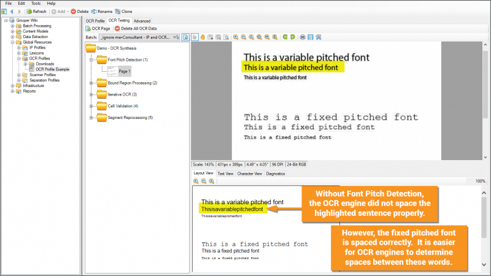The image size is (491, 276).
Task: Set image viewer to actual size
Action: pyautogui.click(x=252, y=37)
